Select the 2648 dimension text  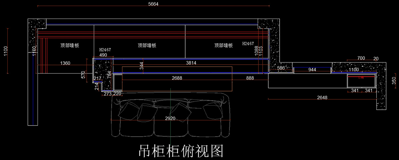pos(322,97)
